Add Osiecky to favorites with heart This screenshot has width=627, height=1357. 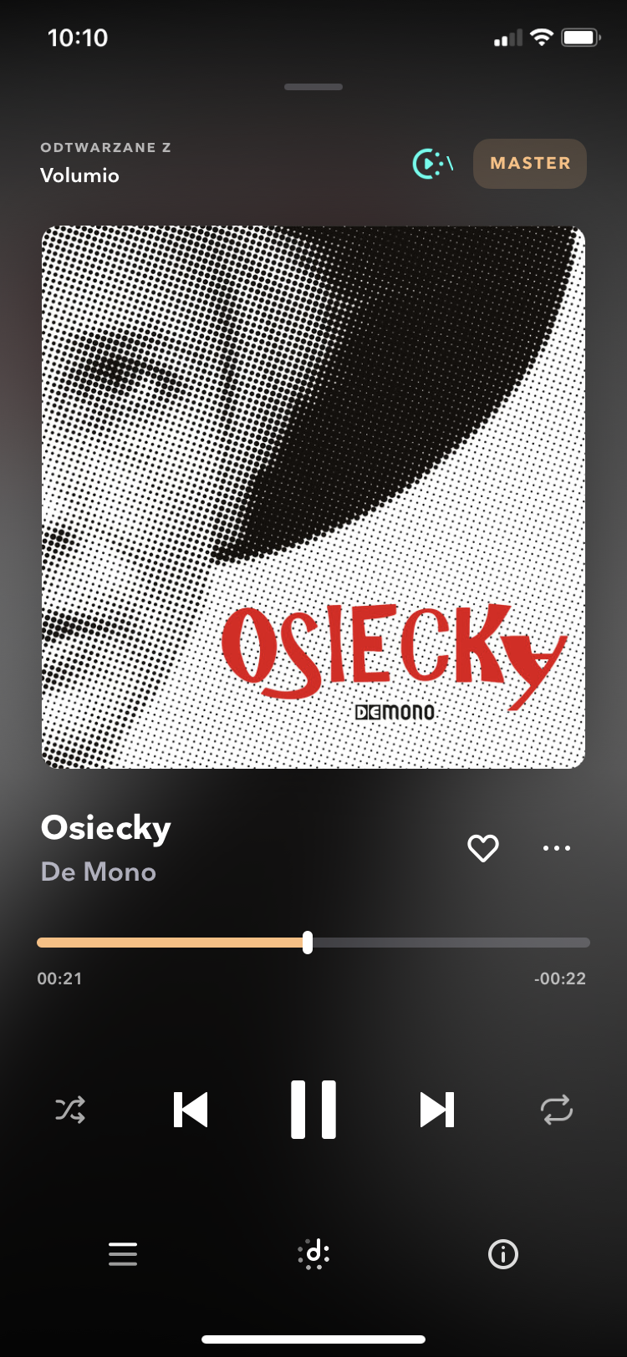[483, 848]
